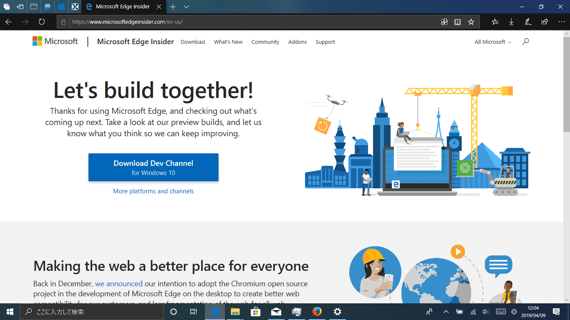Launch Microsoft Store from taskbar

coord(256,312)
